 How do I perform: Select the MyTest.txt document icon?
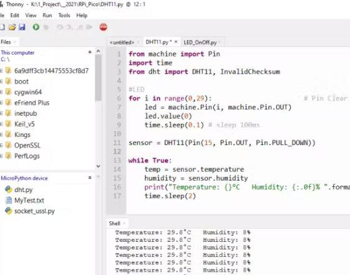pos(9,200)
